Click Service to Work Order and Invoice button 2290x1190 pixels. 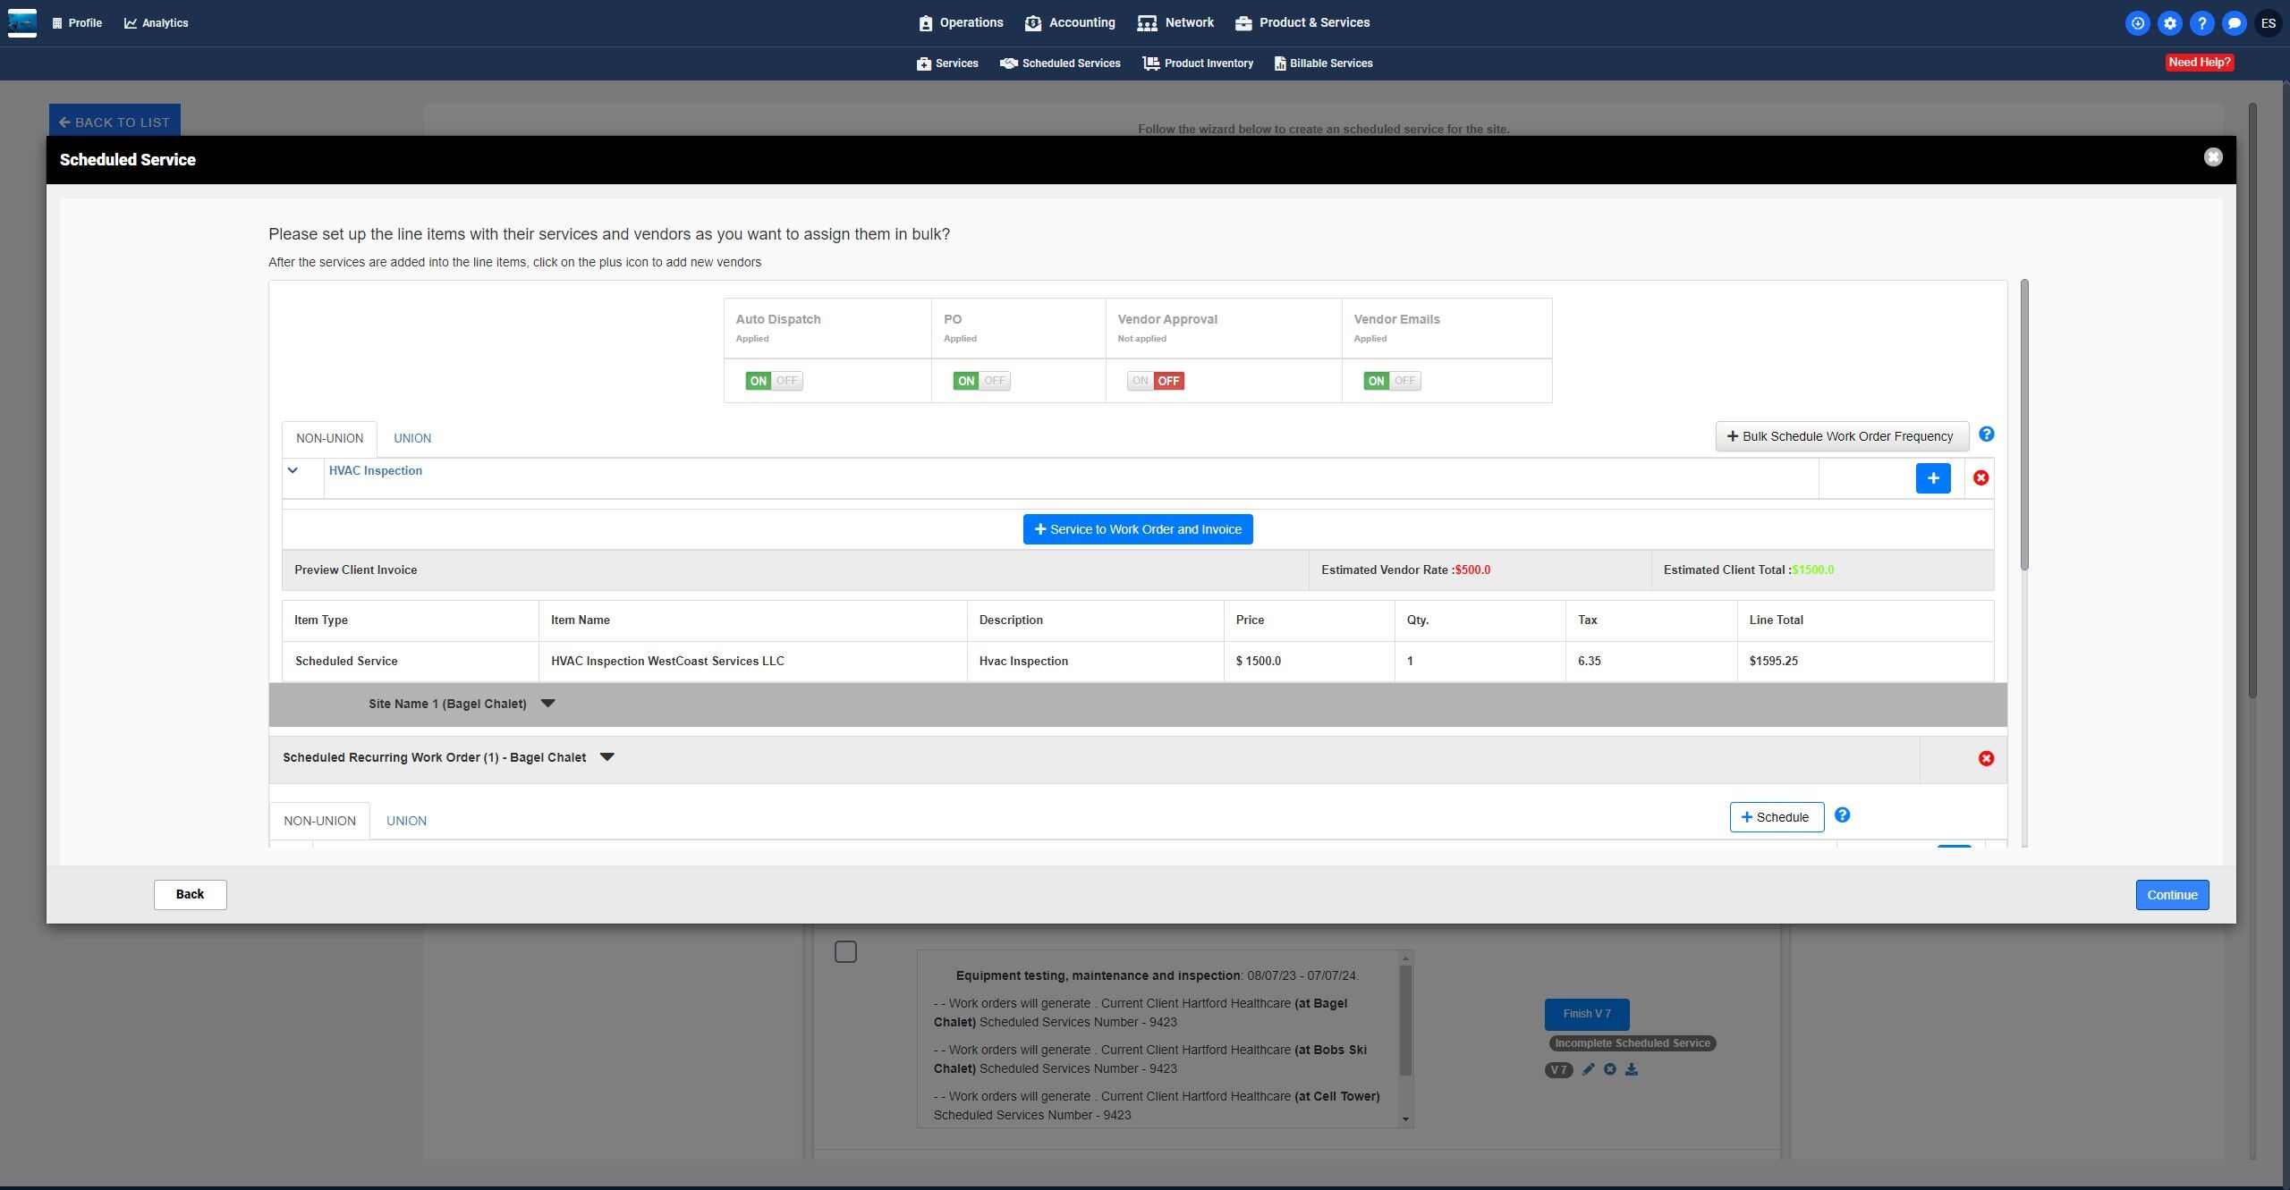1137,529
